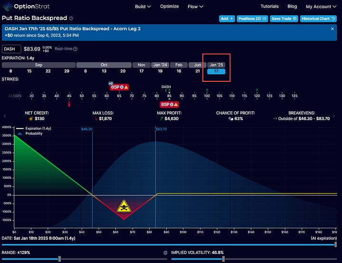Open the Put Ratio Backspread help icon
The height and width of the screenshot is (263, 342).
pyautogui.click(x=71, y=19)
